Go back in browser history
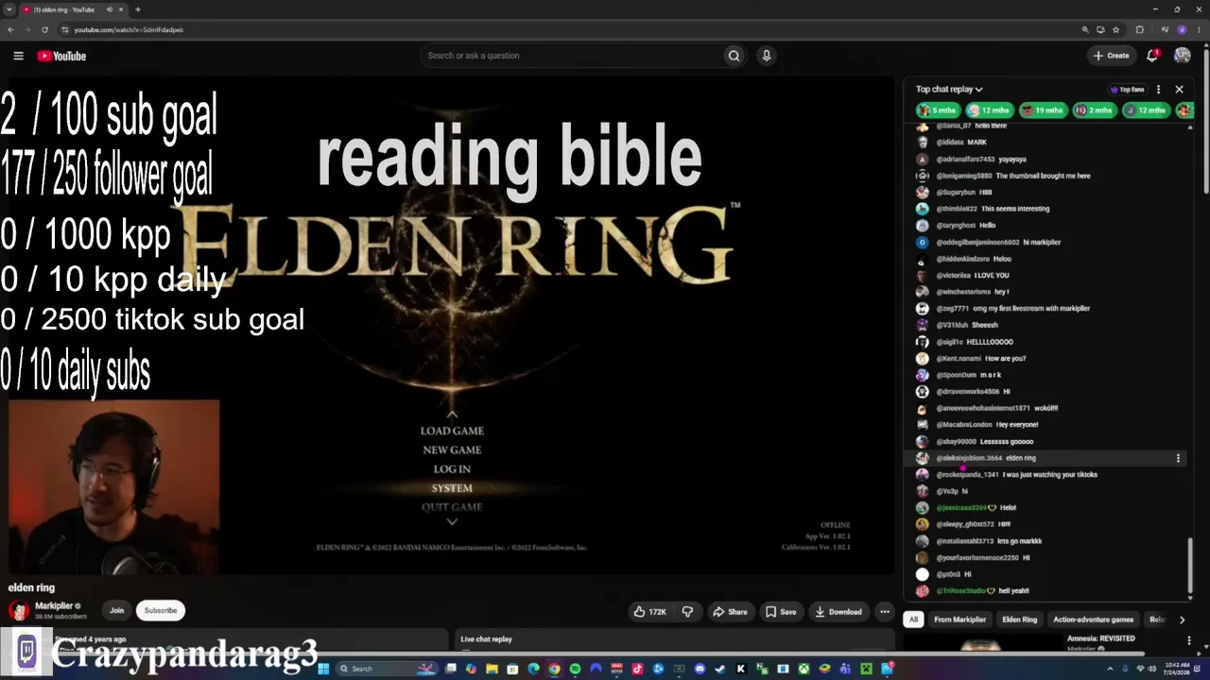Viewport: 1210px width, 680px height. click(10, 29)
